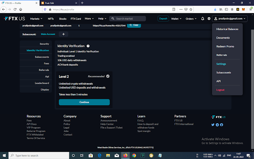Open Firefox downloads arrow icon
This screenshot has height=159, width=254.
point(215,10)
